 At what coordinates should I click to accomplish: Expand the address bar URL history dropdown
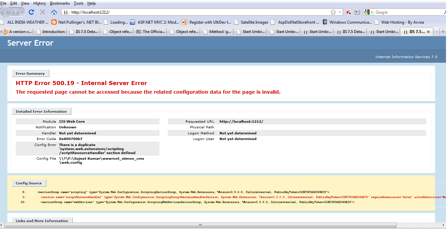[340, 12]
